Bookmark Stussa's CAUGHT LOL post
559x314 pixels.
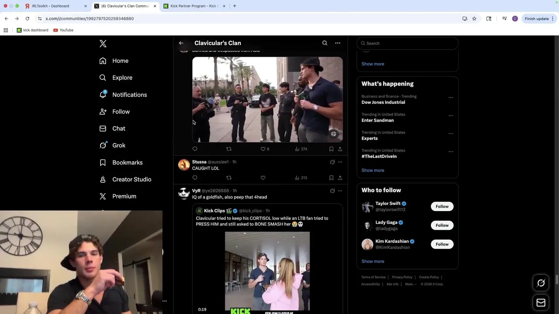pyautogui.click(x=331, y=178)
